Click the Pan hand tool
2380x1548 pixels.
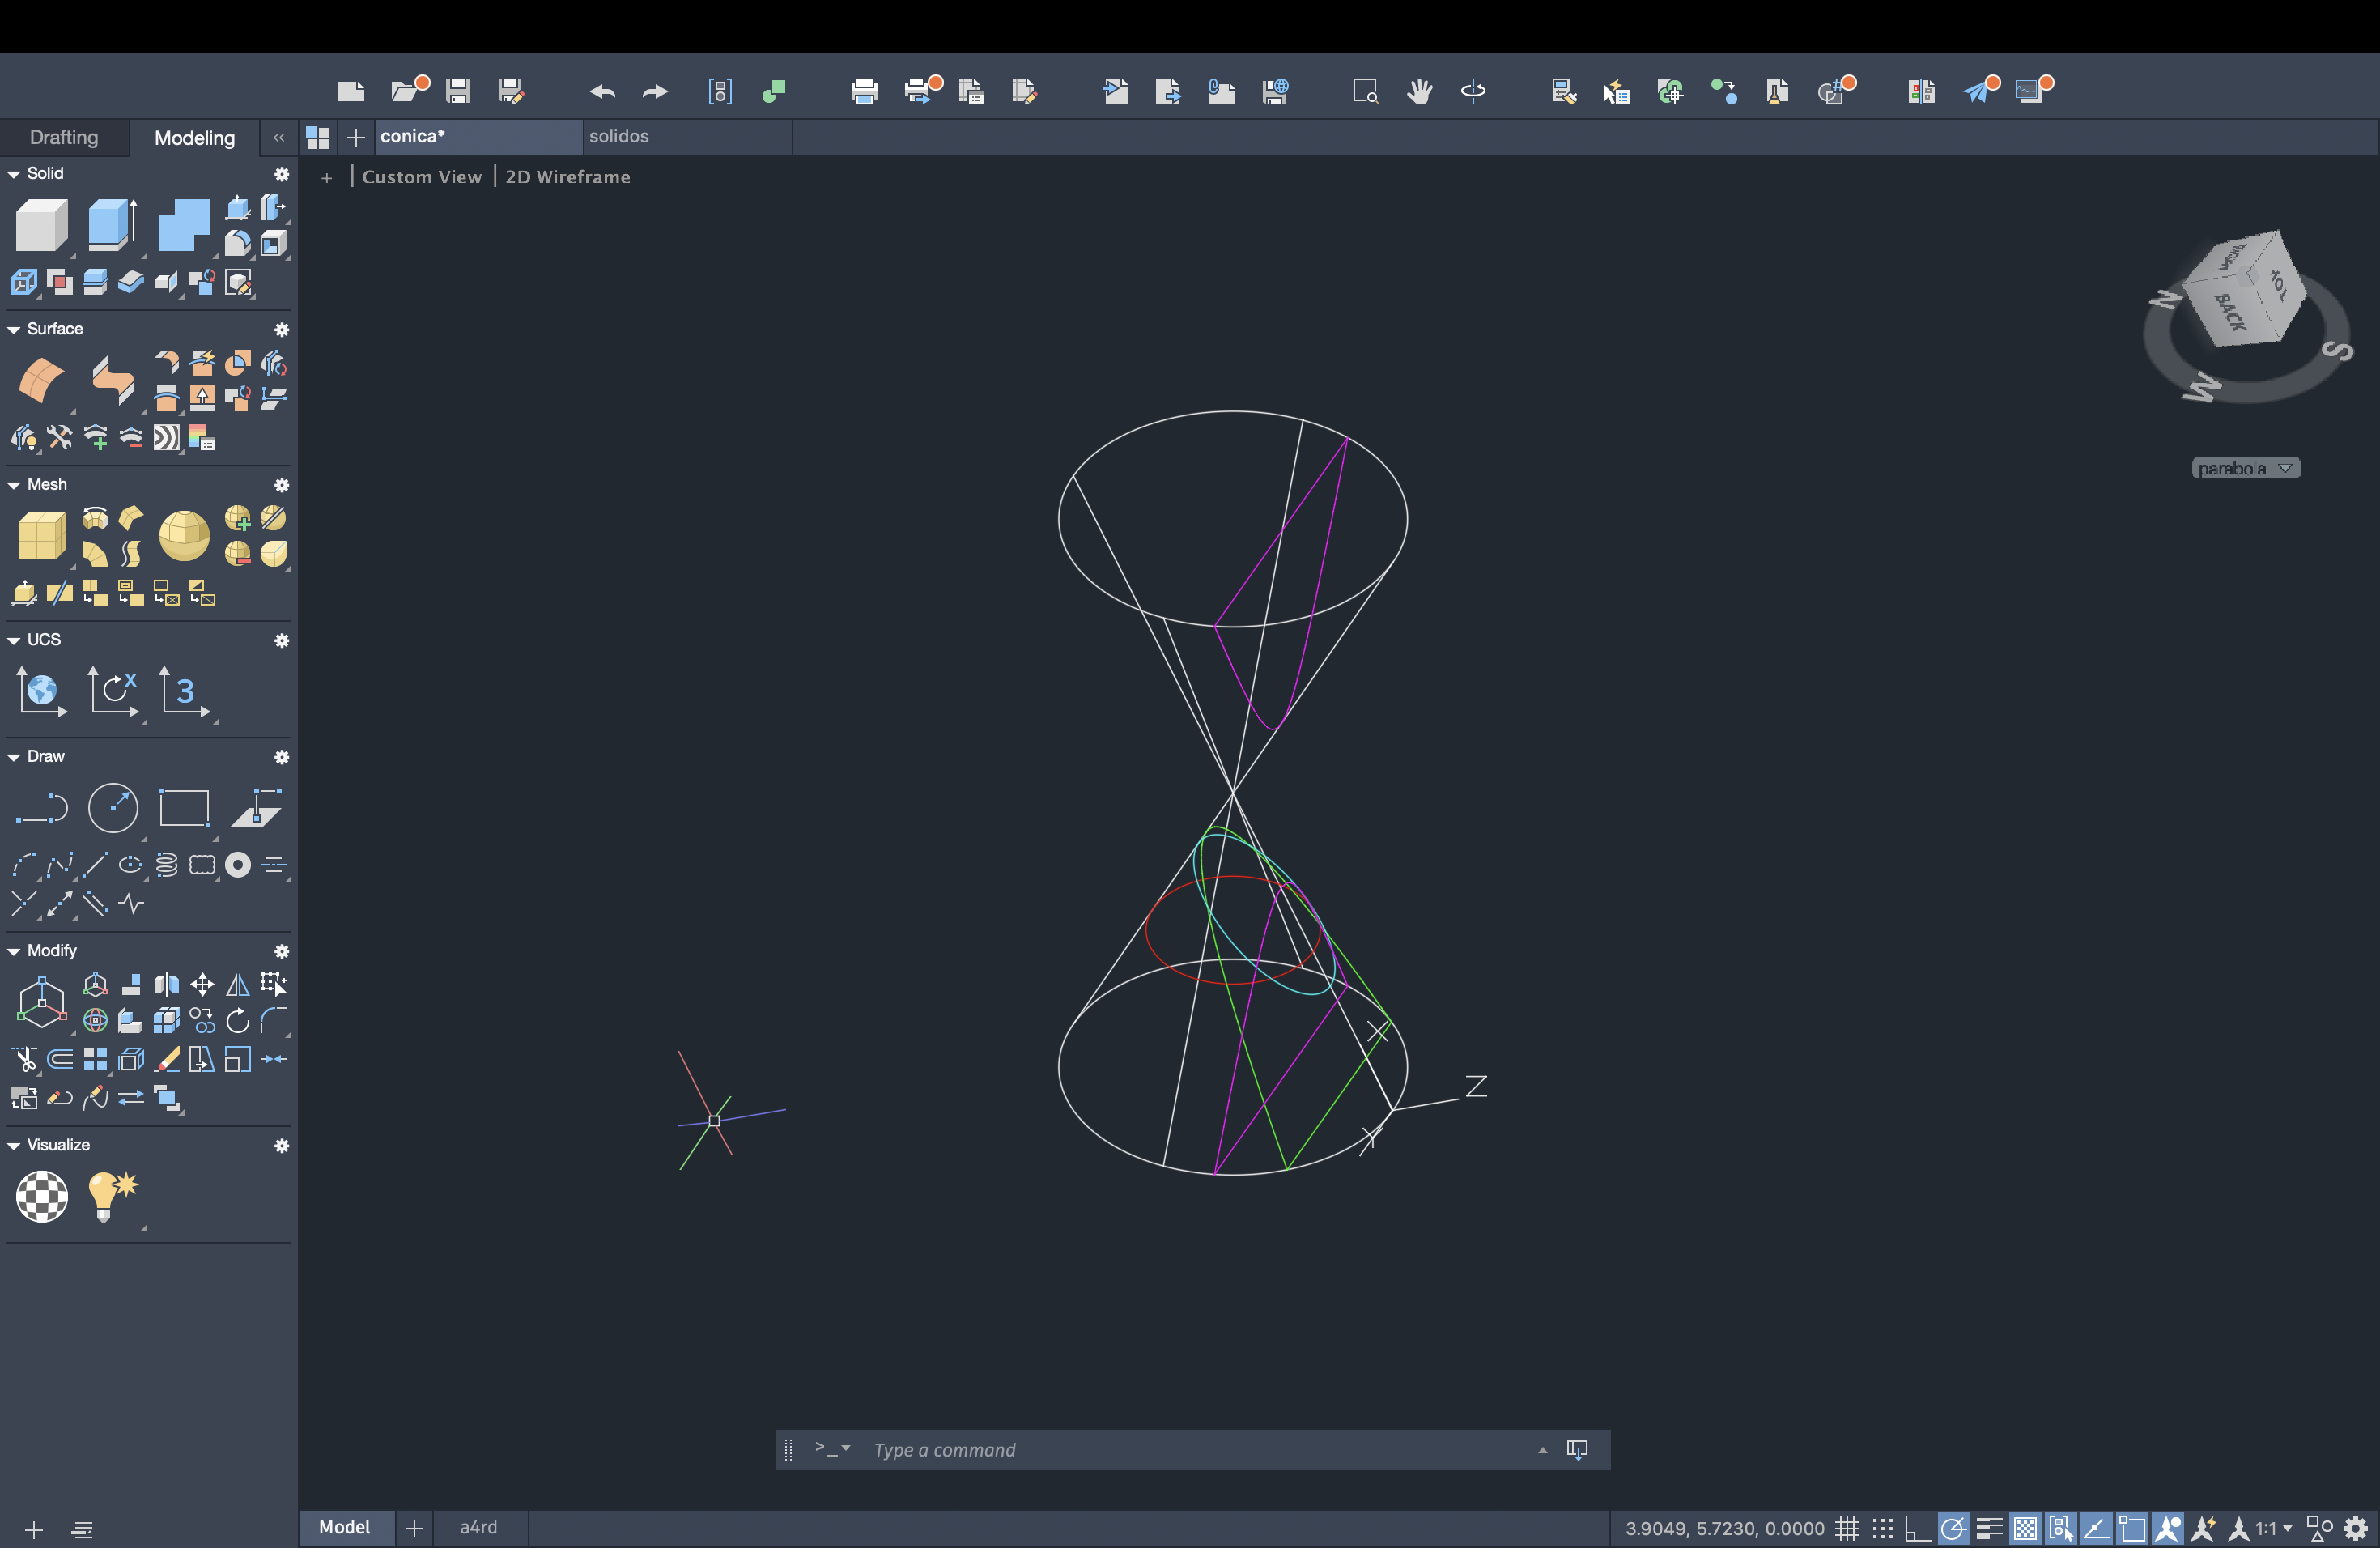pyautogui.click(x=1419, y=92)
